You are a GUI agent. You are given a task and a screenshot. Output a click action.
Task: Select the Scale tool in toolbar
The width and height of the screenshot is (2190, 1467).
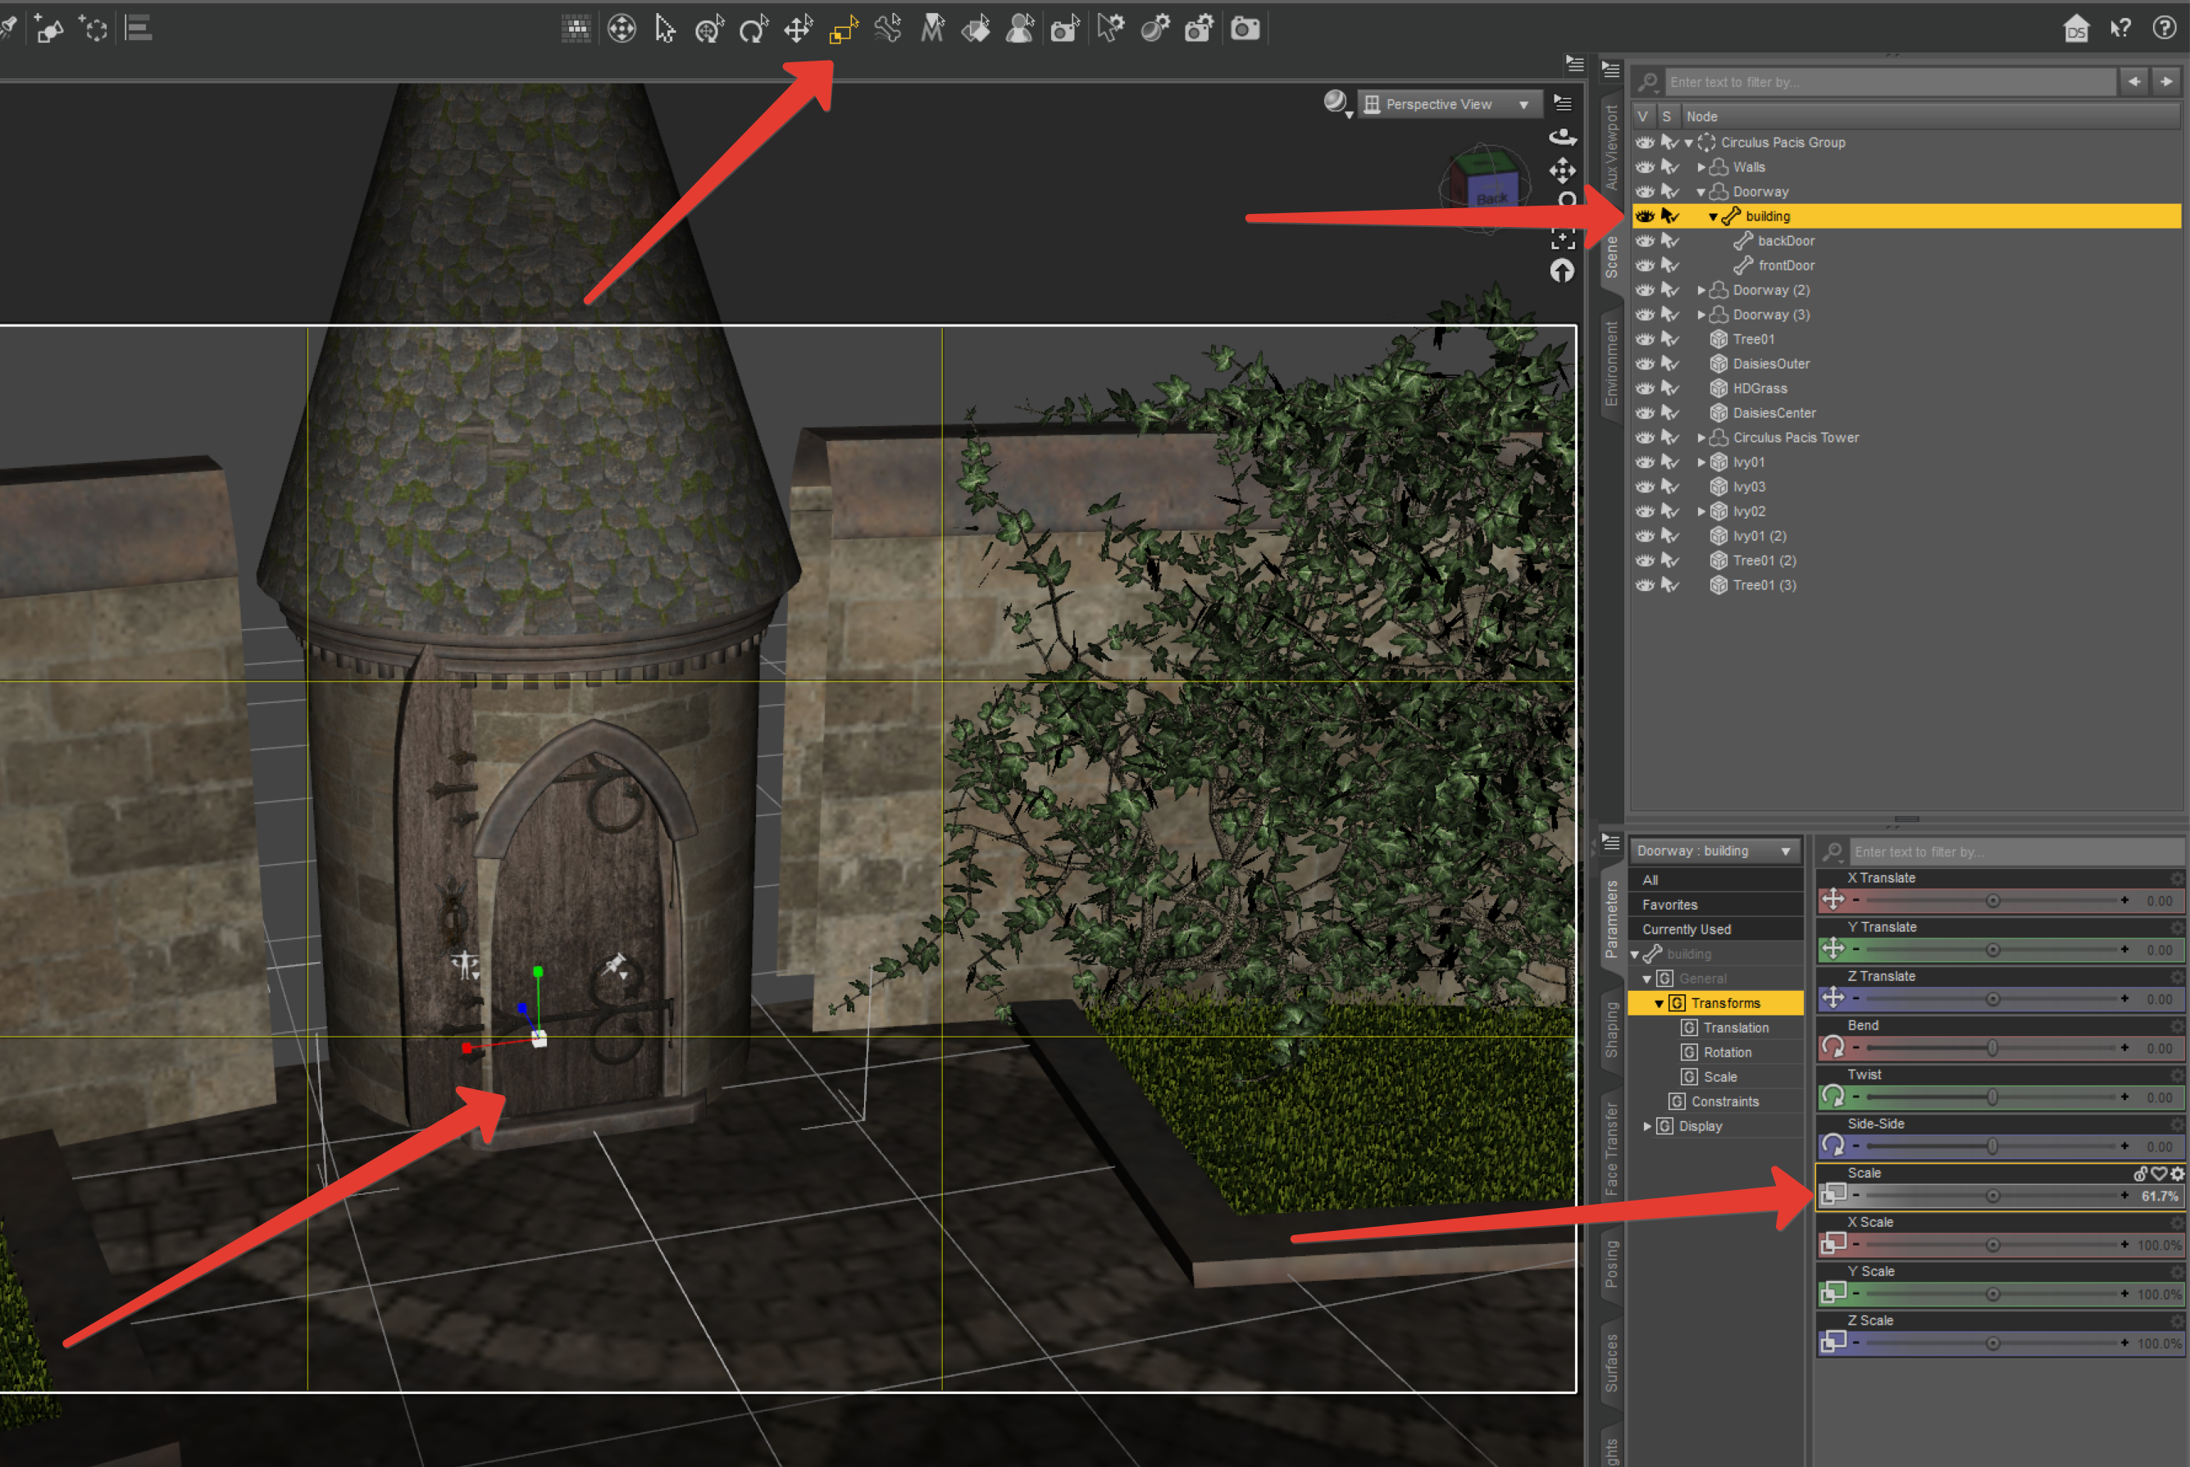tap(843, 29)
